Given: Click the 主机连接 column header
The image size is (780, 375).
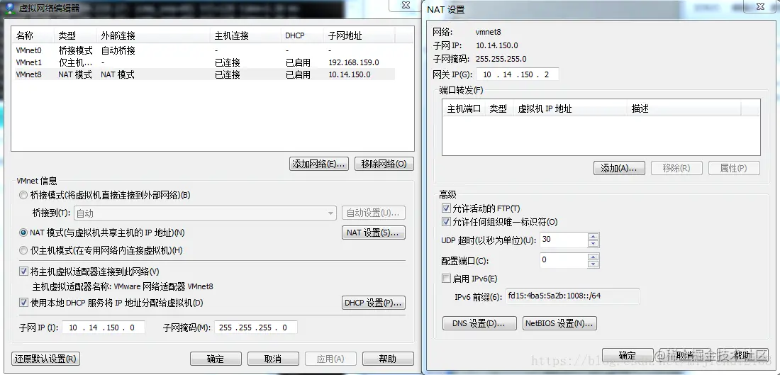Looking at the screenshot, I should (x=246, y=36).
